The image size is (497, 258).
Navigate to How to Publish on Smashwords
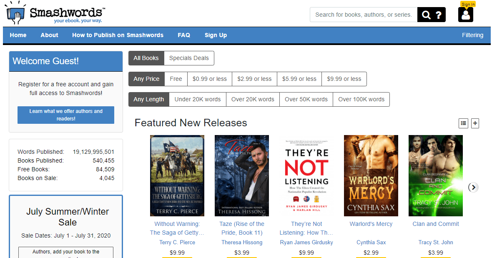(x=118, y=35)
